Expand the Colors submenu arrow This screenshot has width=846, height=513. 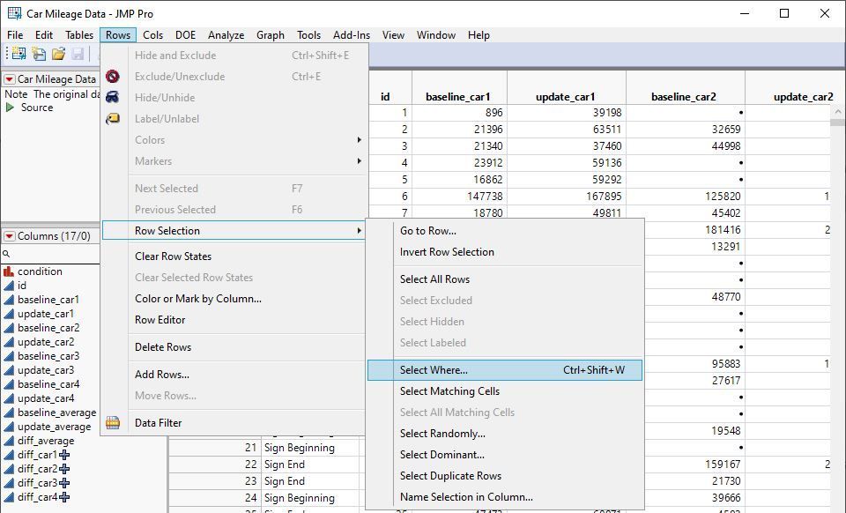click(x=360, y=140)
